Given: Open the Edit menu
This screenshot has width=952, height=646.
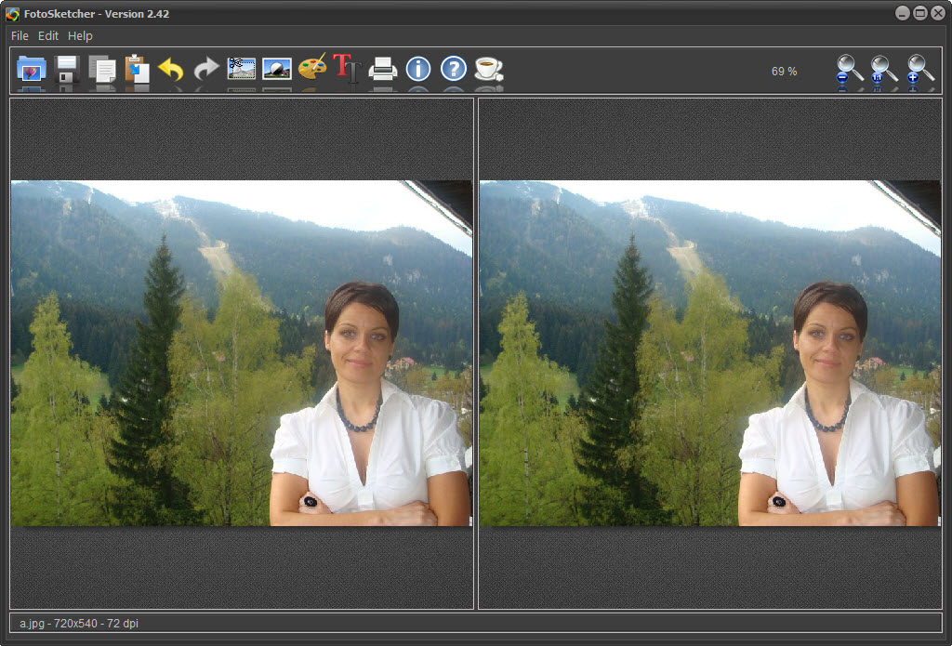Looking at the screenshot, I should (x=48, y=35).
